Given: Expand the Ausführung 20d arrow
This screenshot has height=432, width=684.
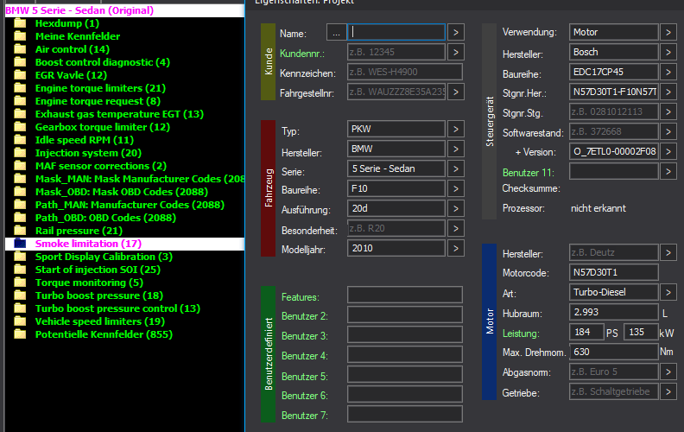Looking at the screenshot, I should click(456, 208).
